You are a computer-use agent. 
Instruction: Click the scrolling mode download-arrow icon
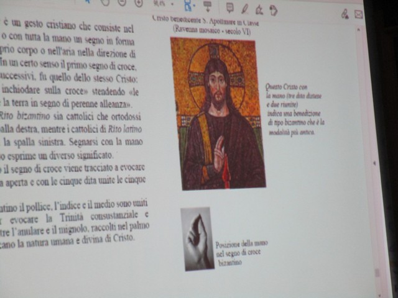(x=208, y=6)
